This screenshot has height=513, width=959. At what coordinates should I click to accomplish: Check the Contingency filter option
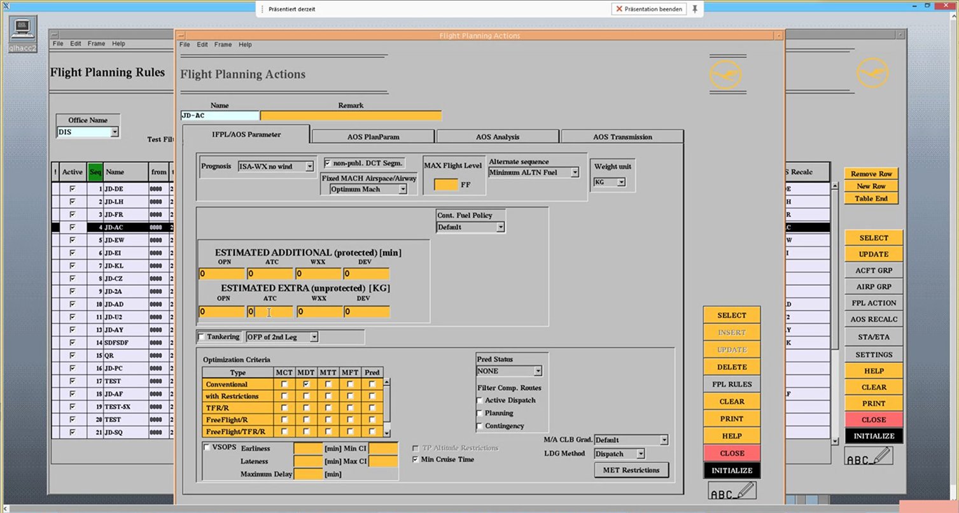480,426
